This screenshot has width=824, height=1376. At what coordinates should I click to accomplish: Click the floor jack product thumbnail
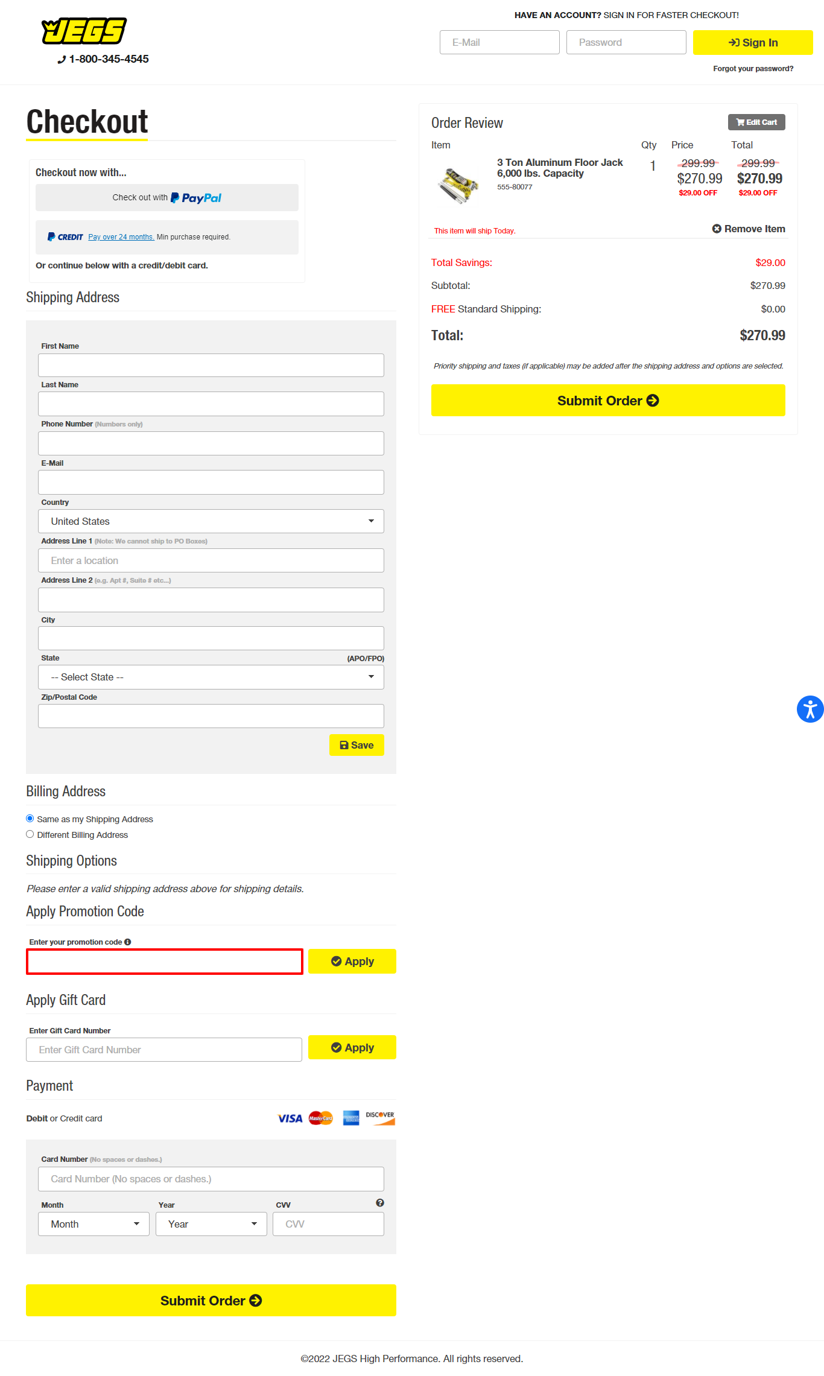[x=458, y=185]
